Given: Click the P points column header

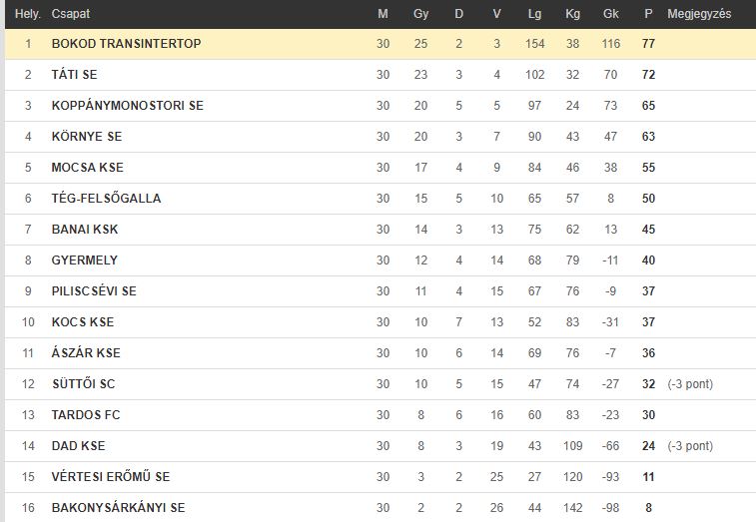Looking at the screenshot, I should click(648, 14).
